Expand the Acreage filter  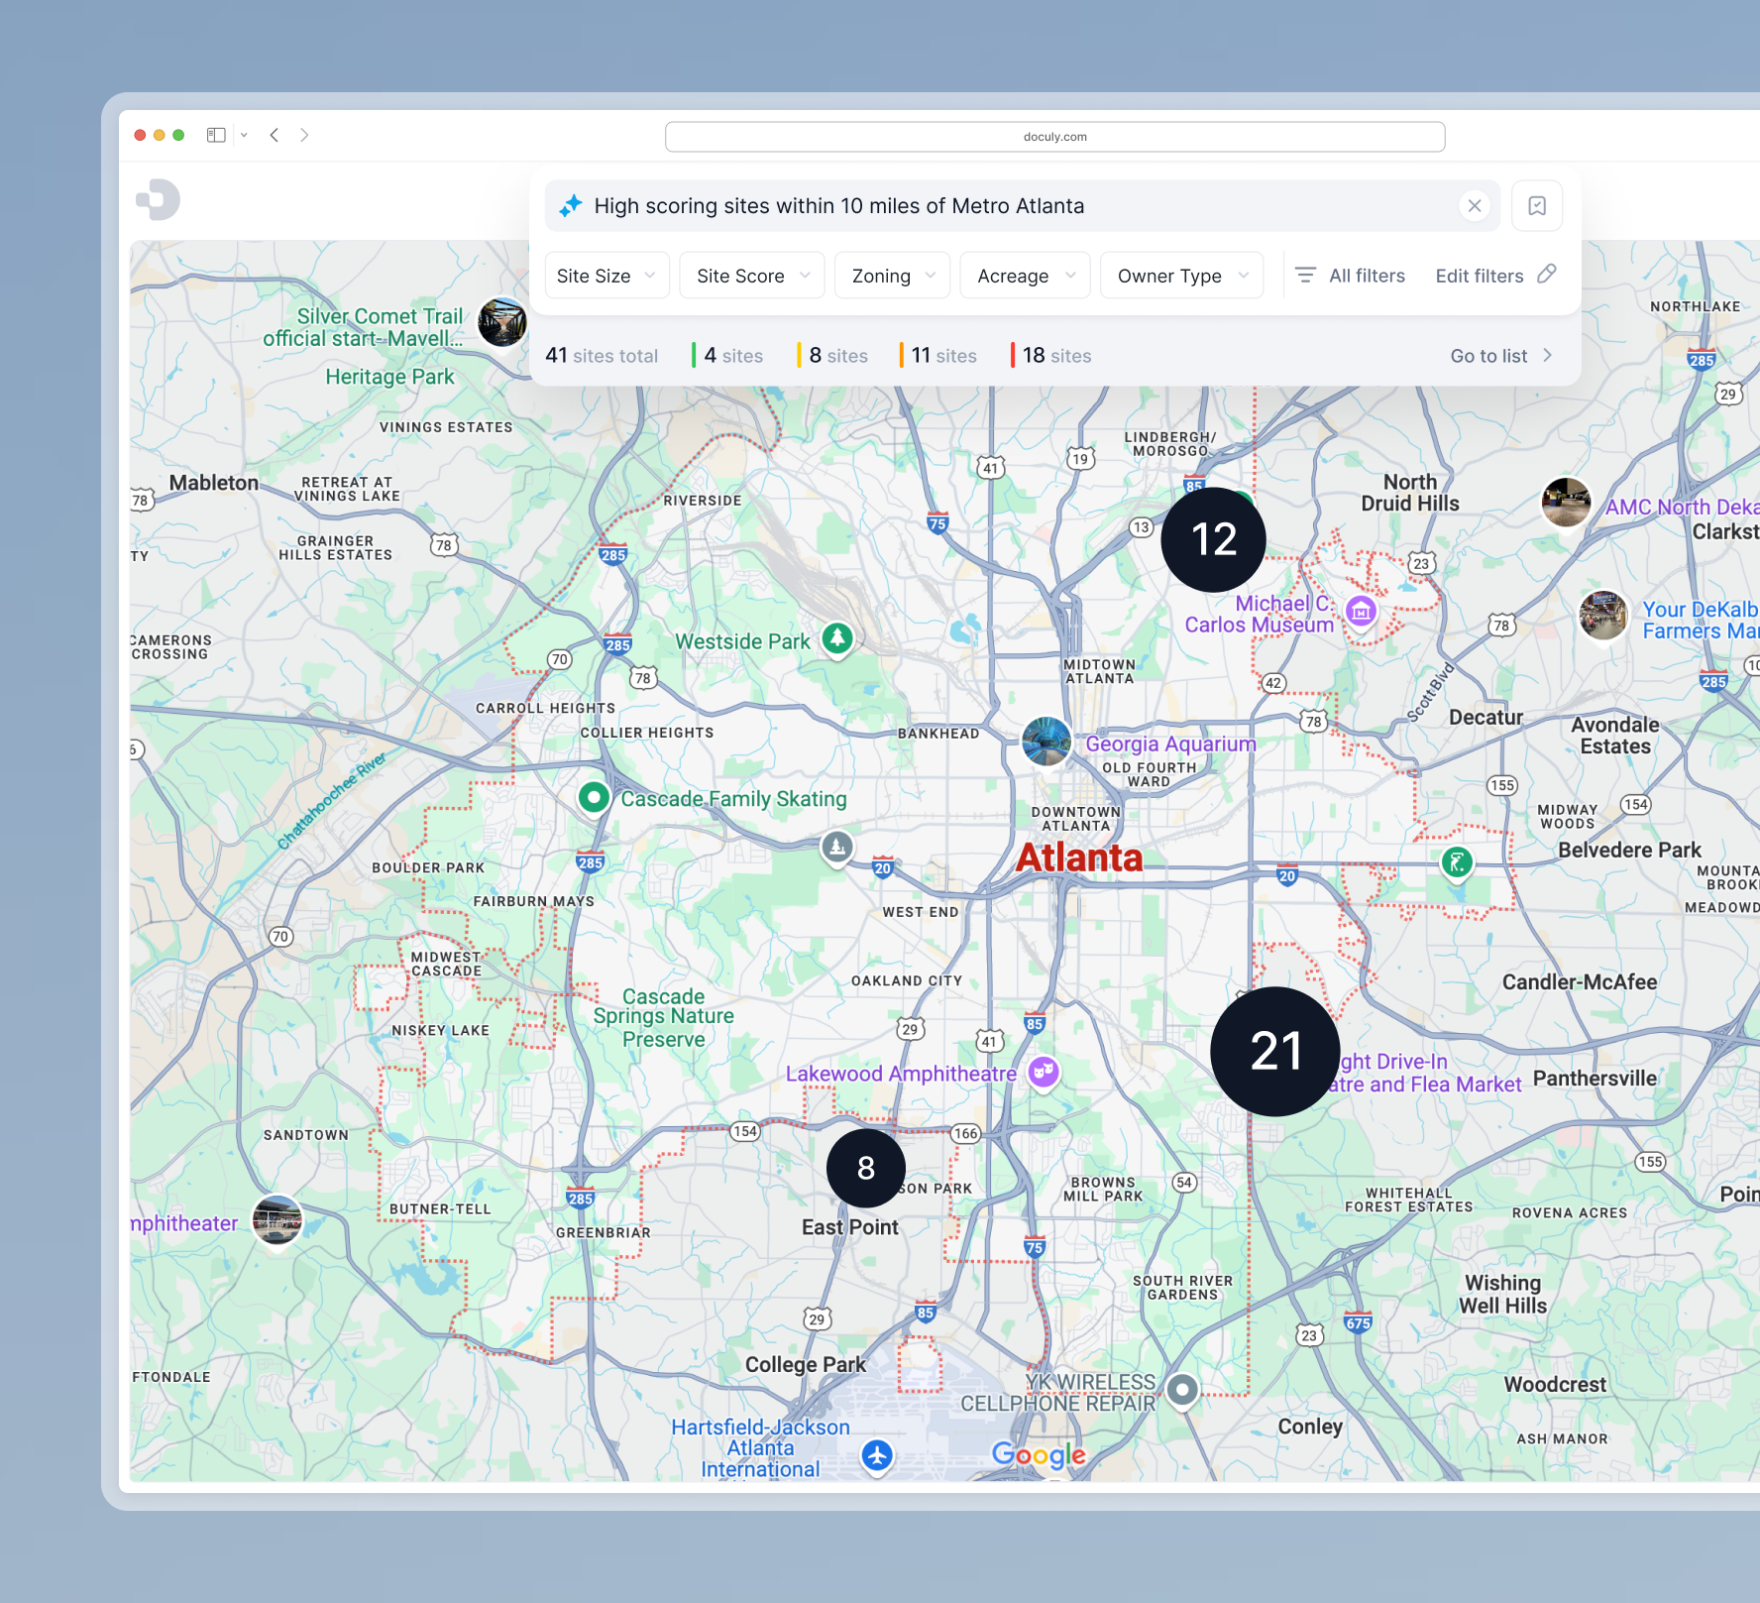tap(1024, 276)
